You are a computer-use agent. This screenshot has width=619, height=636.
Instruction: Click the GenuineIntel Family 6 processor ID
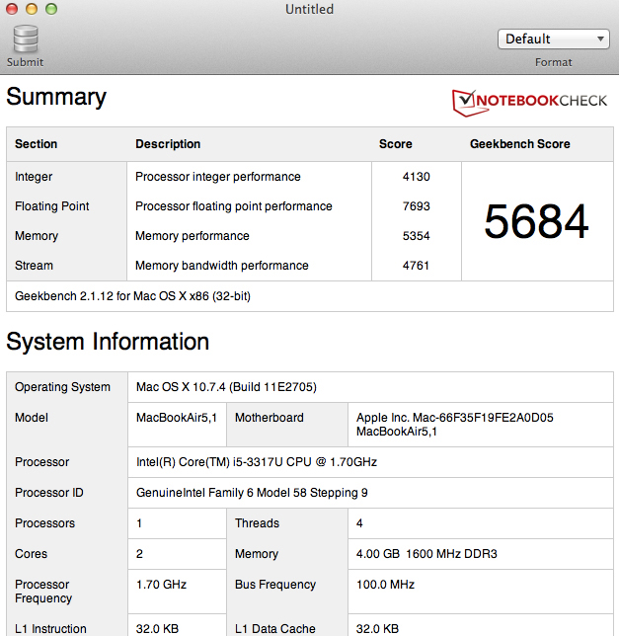(252, 493)
